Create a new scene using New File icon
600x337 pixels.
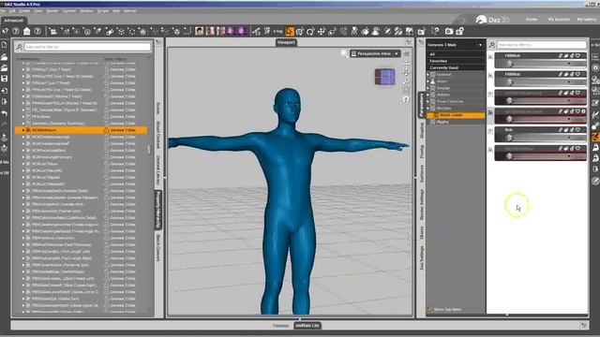point(4,46)
